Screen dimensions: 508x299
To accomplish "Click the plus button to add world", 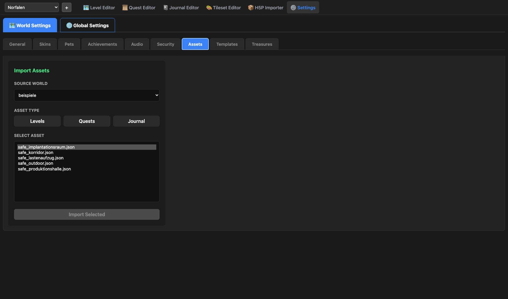I will (67, 8).
